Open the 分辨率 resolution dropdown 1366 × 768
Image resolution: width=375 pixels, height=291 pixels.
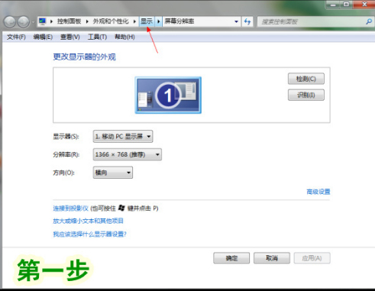128,154
